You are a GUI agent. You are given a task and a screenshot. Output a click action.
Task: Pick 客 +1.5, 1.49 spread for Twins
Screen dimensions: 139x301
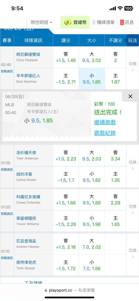tap(66, 57)
